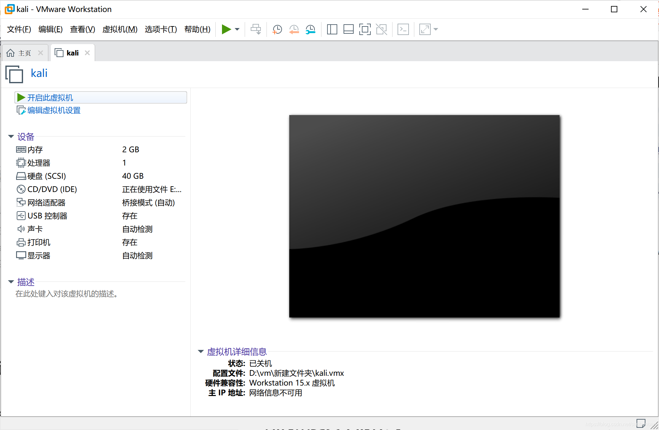Collapse the 设备 section
The height and width of the screenshot is (430, 659).
tap(11, 137)
